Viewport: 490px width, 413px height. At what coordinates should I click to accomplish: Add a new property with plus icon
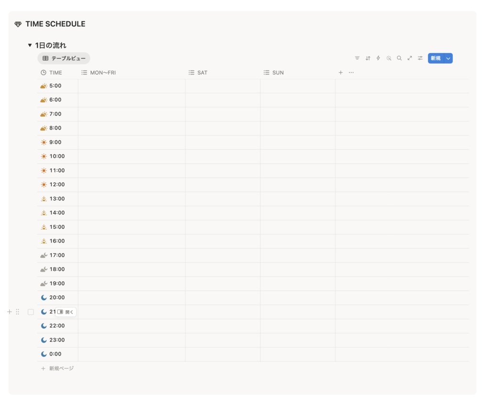tap(341, 73)
